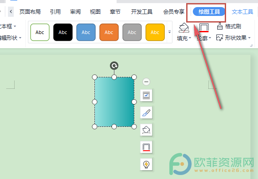This screenshot has width=258, height=179.
Task: Open the 会员专享 tab
Action: pyautogui.click(x=174, y=11)
